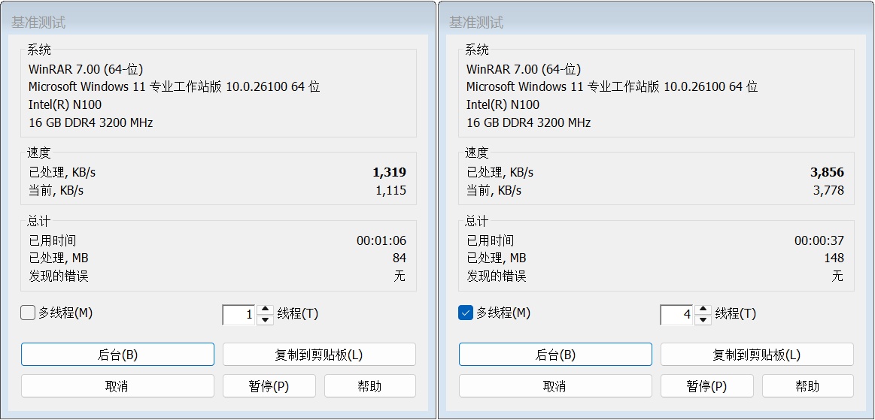The height and width of the screenshot is (420, 875).
Task: Click 复制到剪贴板(L) in left dialog
Action: pyautogui.click(x=319, y=355)
